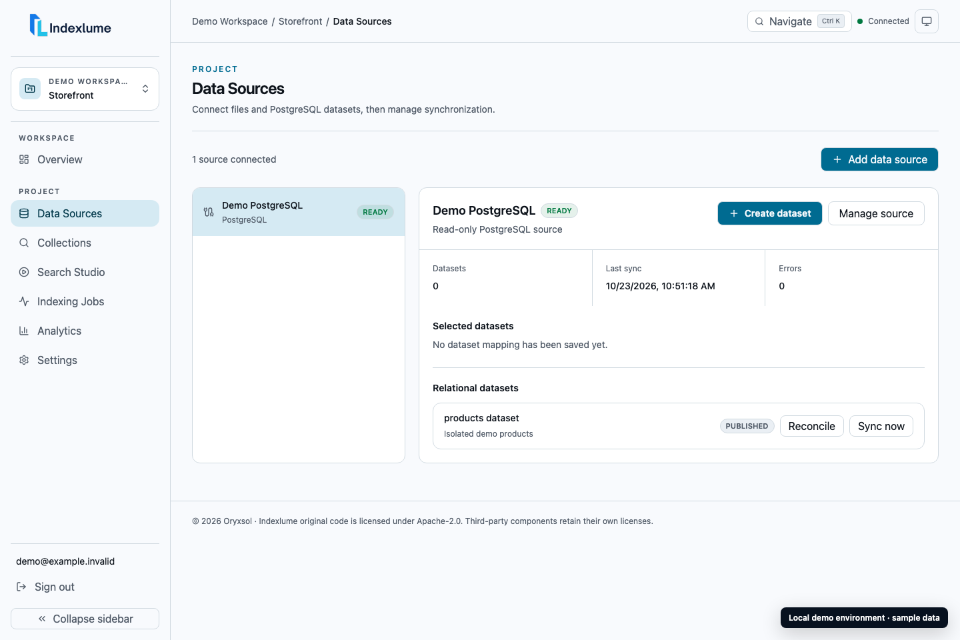
Task: Click the Sign out arrow icon
Action: coord(21,587)
